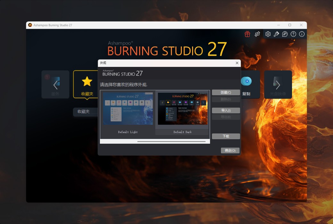Open the skin brush appearance icon
Screen dimensions: 333x224
tap(276, 34)
